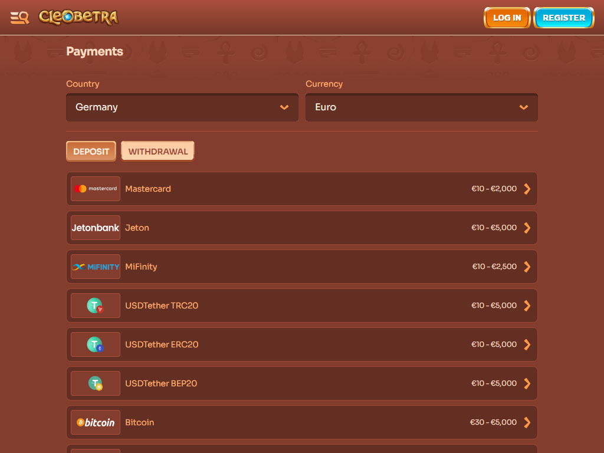Switch to the Withdrawal tab
The image size is (604, 453).
coord(157,152)
